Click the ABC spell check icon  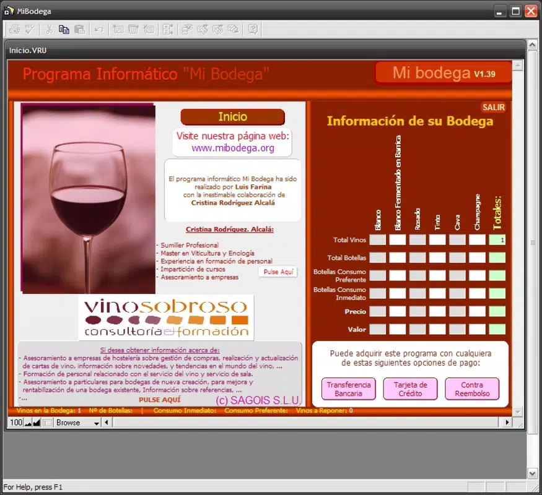(30, 30)
